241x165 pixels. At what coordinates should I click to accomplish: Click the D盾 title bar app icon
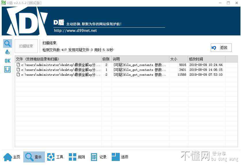coord(3,3)
